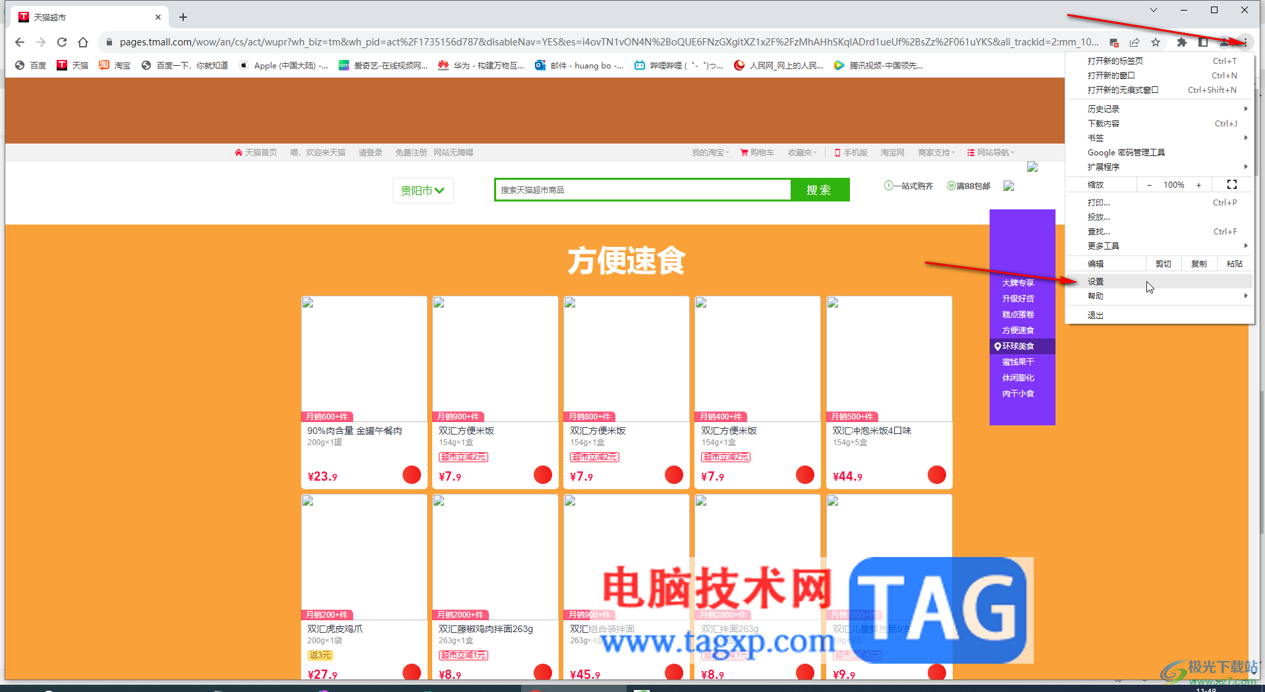Expand the 扩展程序 submenu
Screen dimensions: 1265x692
coord(1160,167)
